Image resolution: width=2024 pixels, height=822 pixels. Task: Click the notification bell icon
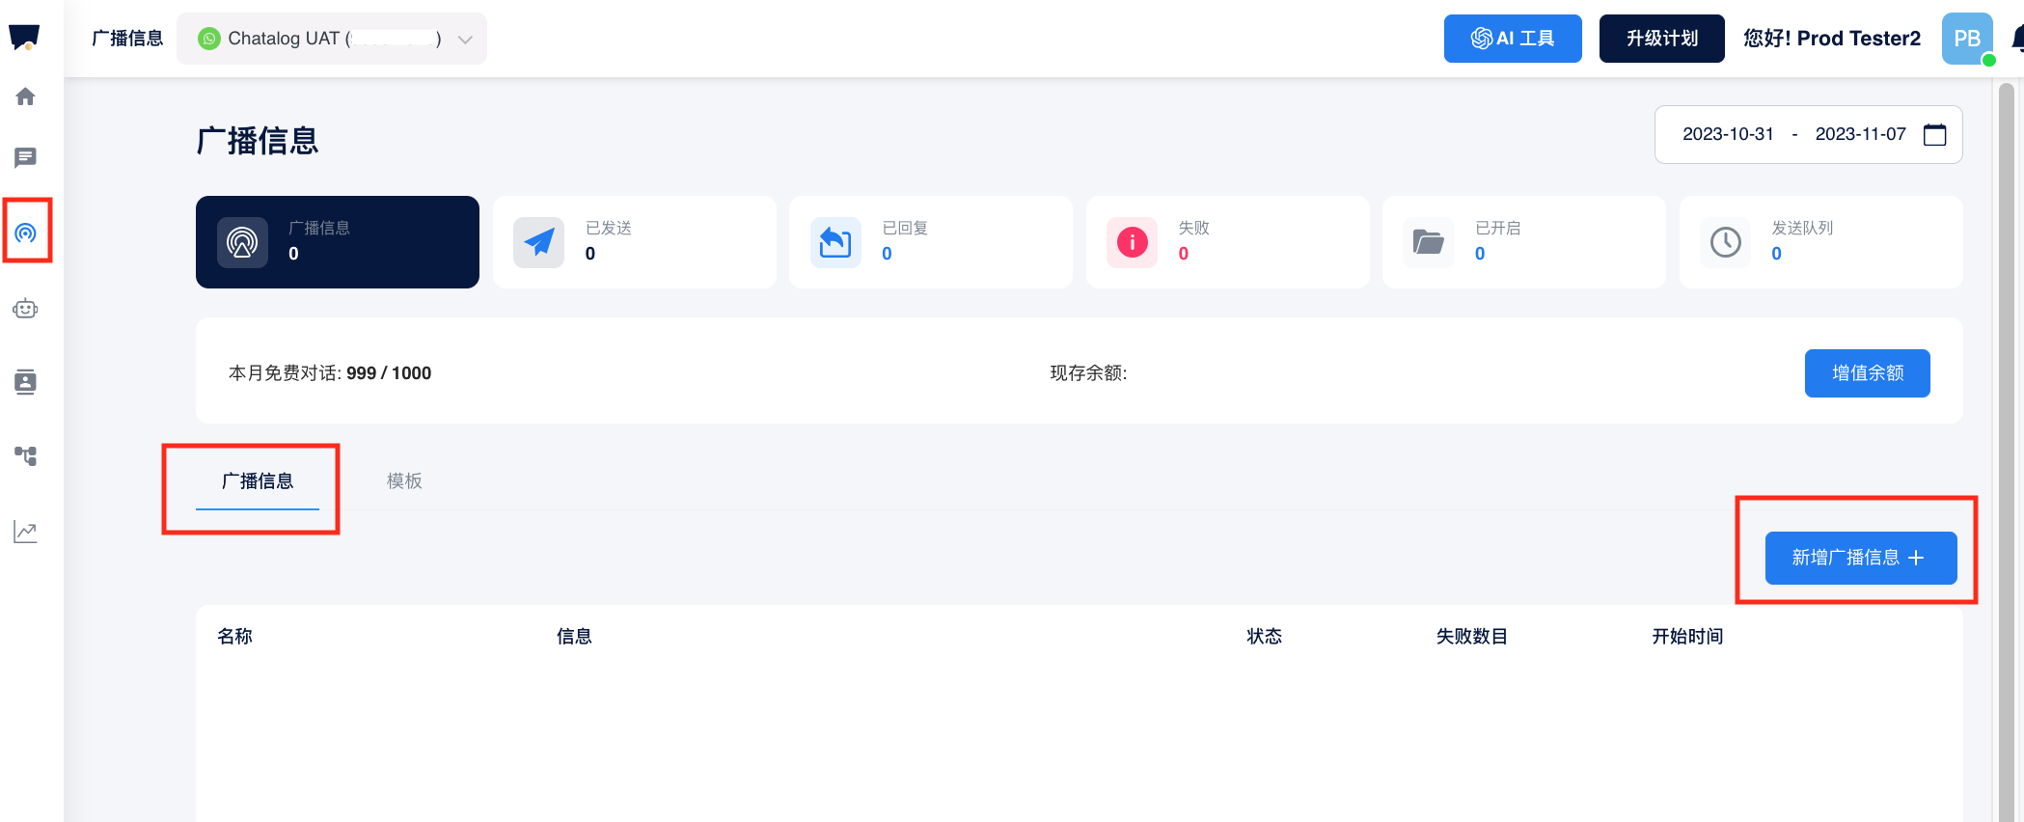click(x=2016, y=39)
